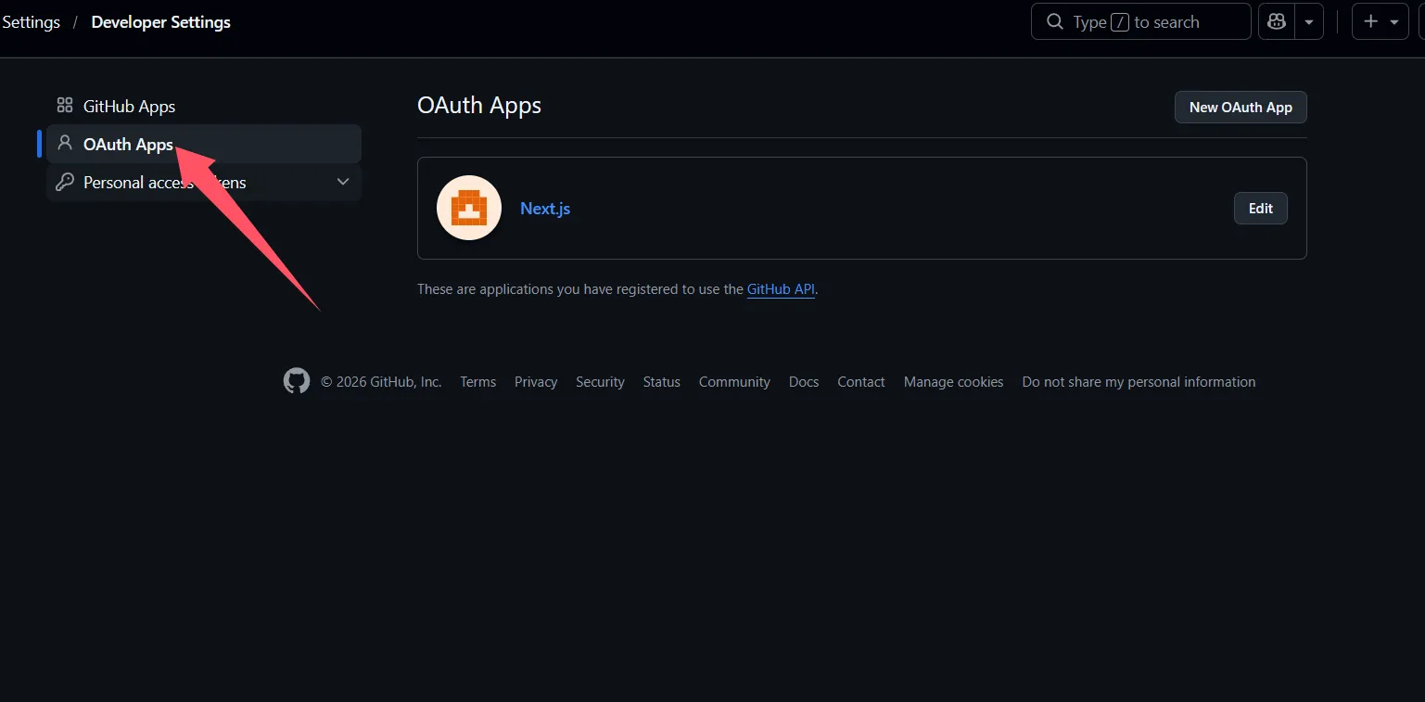This screenshot has width=1425, height=702.
Task: Open the Terms footer link
Action: pyautogui.click(x=478, y=382)
